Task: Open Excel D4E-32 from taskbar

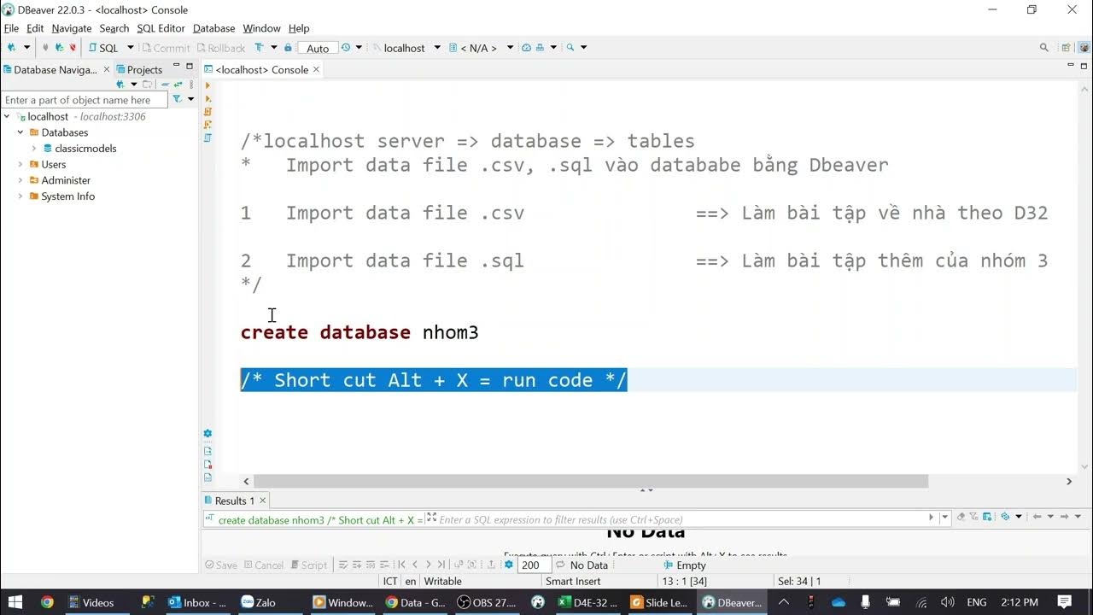Action: tap(587, 602)
